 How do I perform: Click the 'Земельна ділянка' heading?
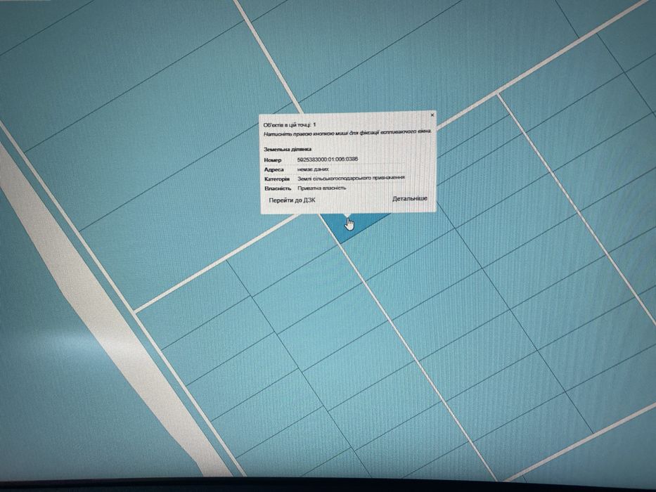(x=288, y=149)
